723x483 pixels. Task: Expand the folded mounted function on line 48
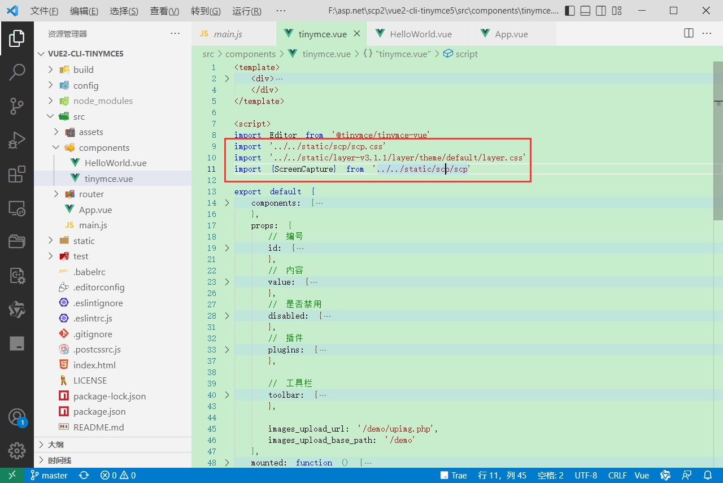(227, 463)
